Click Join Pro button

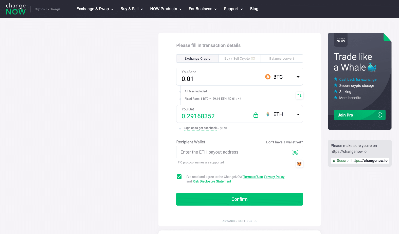point(360,115)
